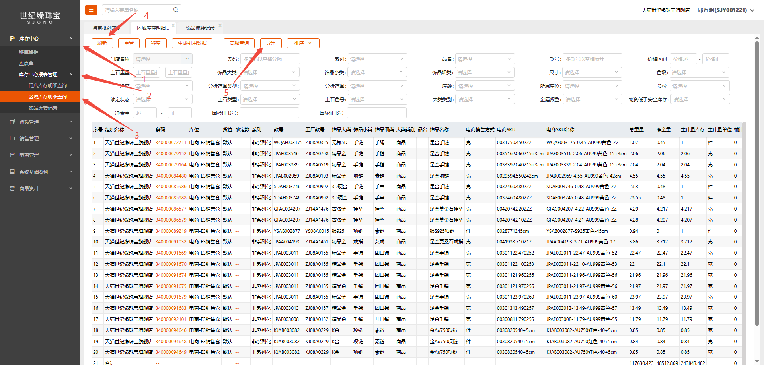
Task: Expand the 饰品大类 dropdown
Action: pos(270,72)
